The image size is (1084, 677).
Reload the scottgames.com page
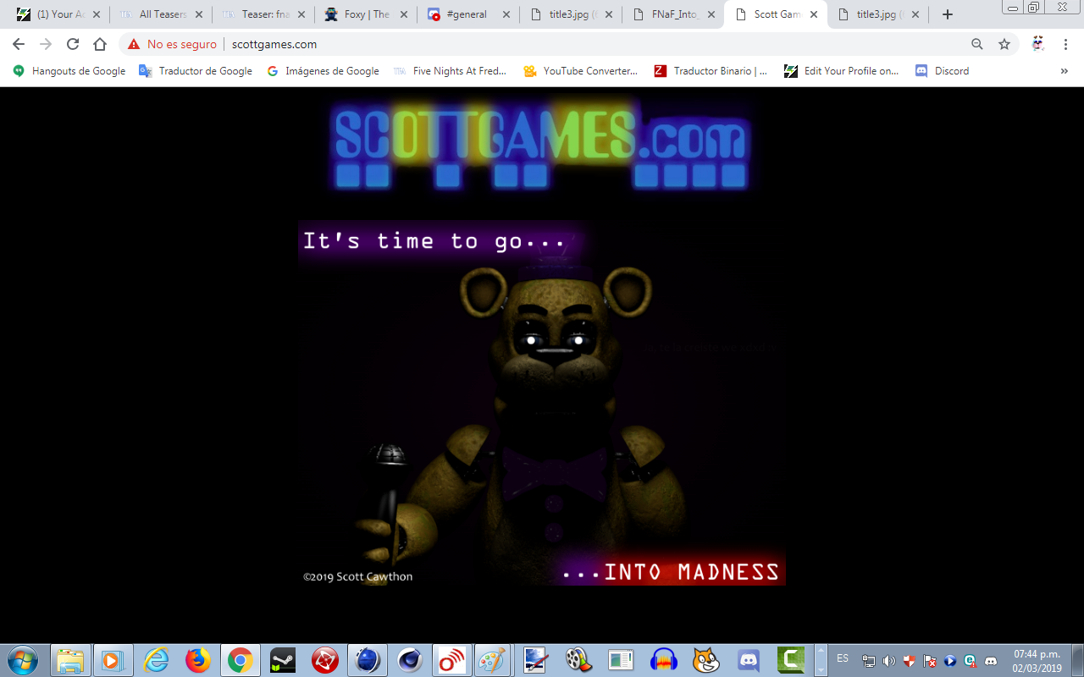pos(73,44)
